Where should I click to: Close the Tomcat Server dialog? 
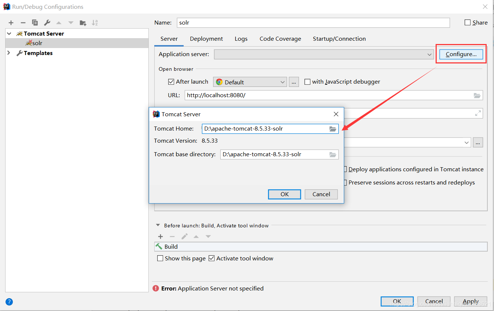(x=336, y=114)
